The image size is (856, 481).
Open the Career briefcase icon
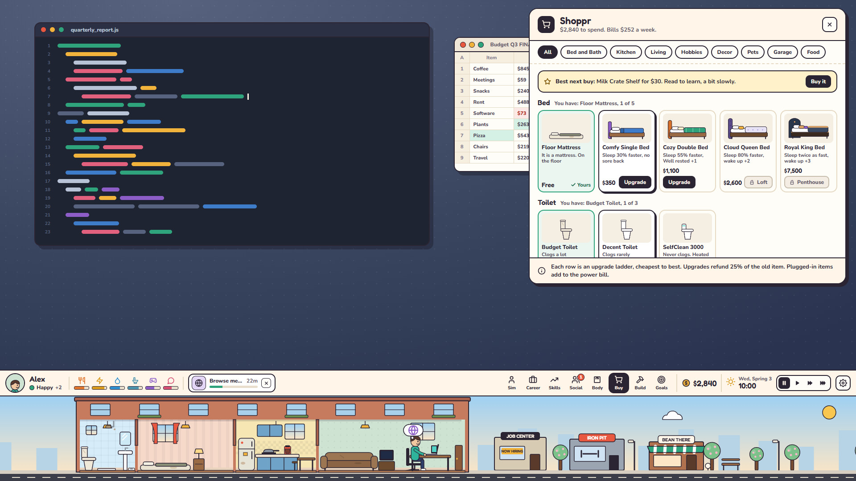(533, 383)
